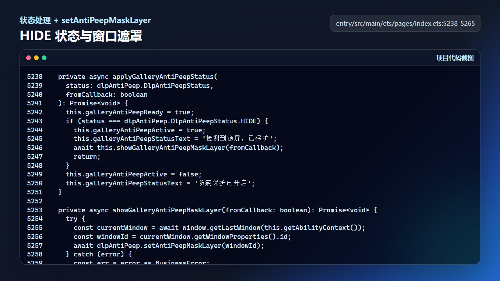Click subtitle 状态处理 + setAntiPeepMaskLayer

(85, 20)
